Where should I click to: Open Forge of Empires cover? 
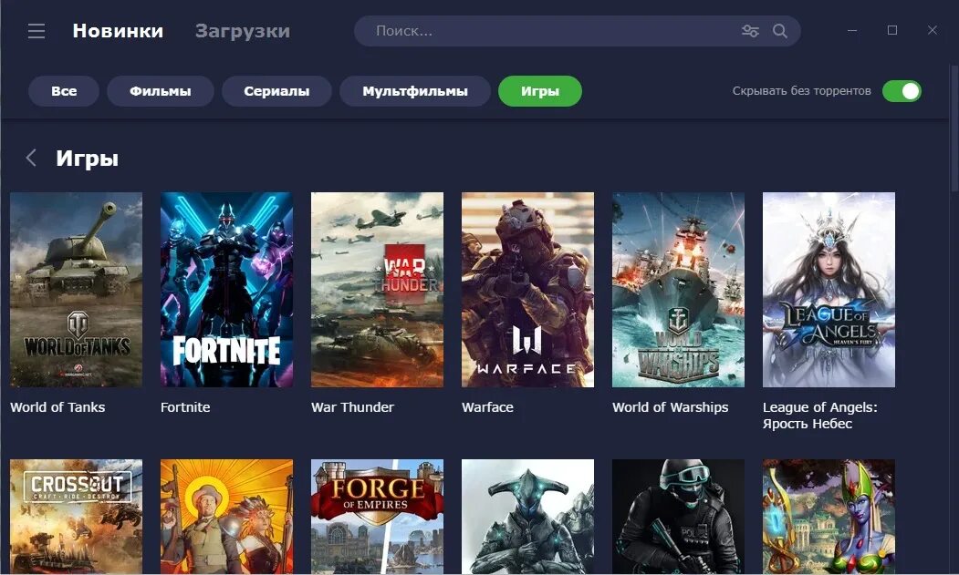click(x=378, y=517)
